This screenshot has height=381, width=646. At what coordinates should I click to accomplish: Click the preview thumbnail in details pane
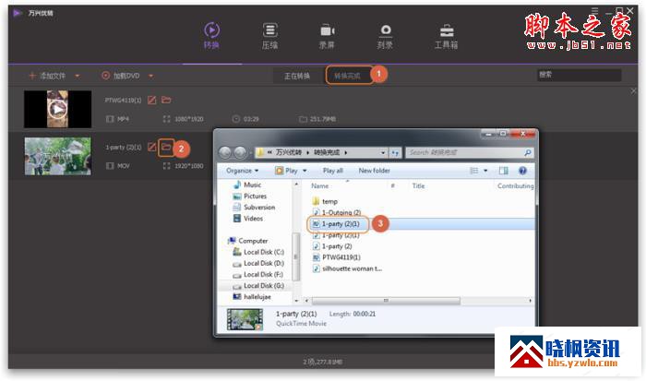coord(245,319)
